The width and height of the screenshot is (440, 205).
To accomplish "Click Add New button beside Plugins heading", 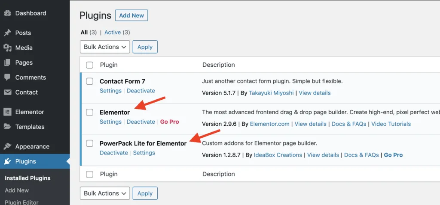I will coord(131,16).
